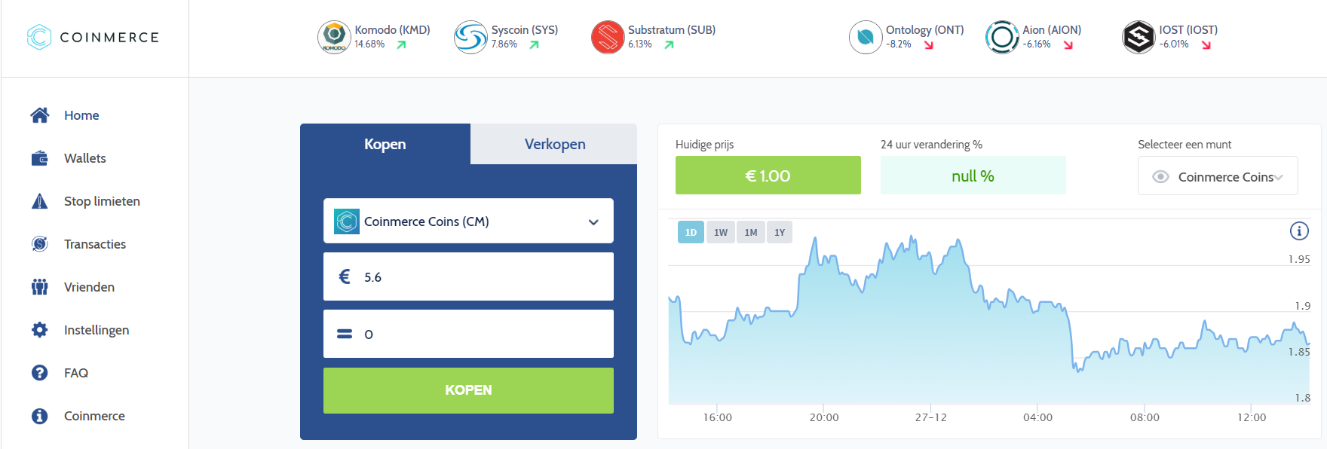Viewport: 1327px width, 449px height.
Task: Click the Aion coin logo
Action: click(1002, 37)
